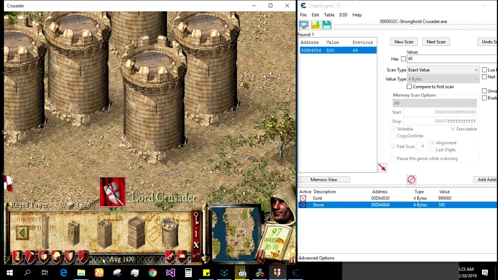Open the shield weapons category
Image resolution: width=498 pixels, height=280 pixels.
point(70,257)
